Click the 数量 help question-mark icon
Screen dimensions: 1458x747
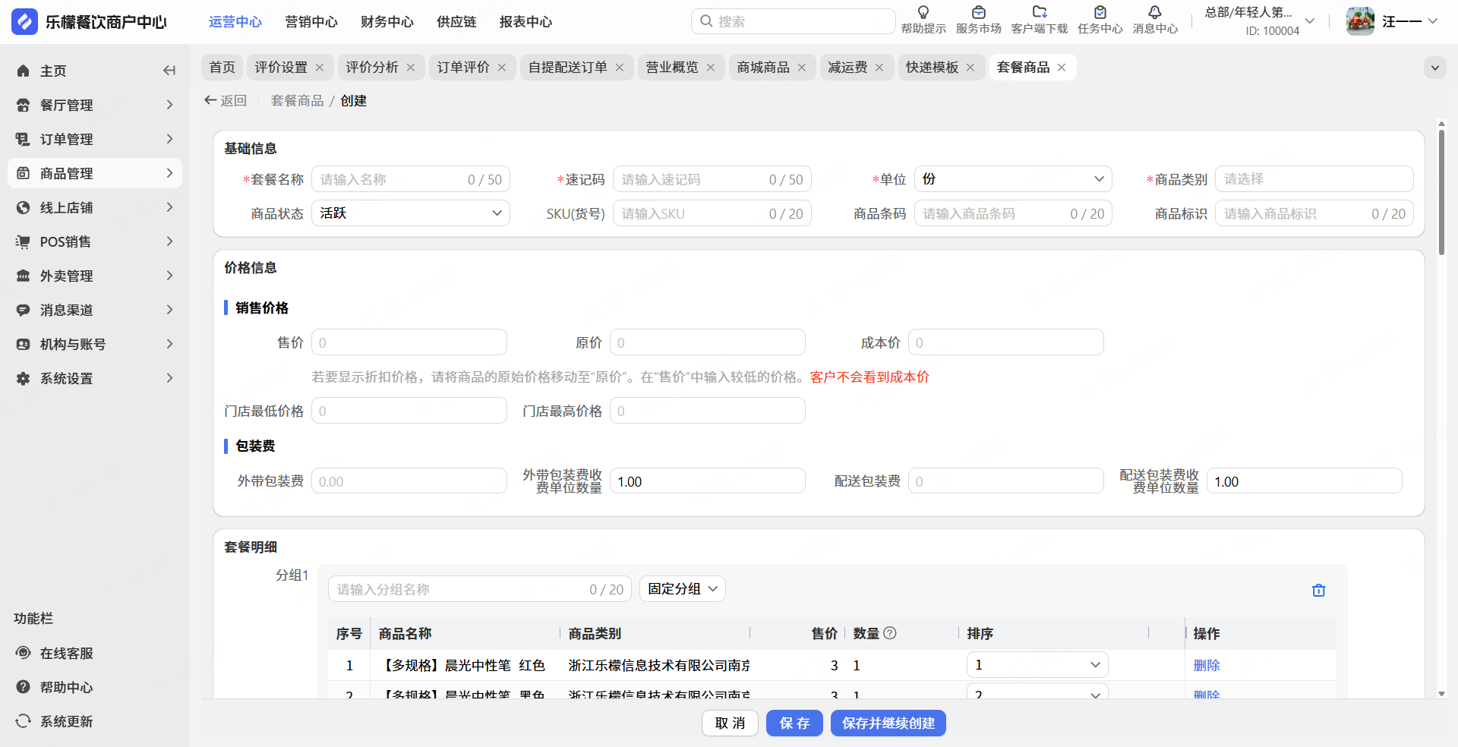(x=890, y=633)
